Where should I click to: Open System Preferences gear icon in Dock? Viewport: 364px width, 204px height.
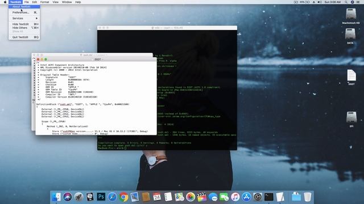pyautogui.click(x=258, y=197)
